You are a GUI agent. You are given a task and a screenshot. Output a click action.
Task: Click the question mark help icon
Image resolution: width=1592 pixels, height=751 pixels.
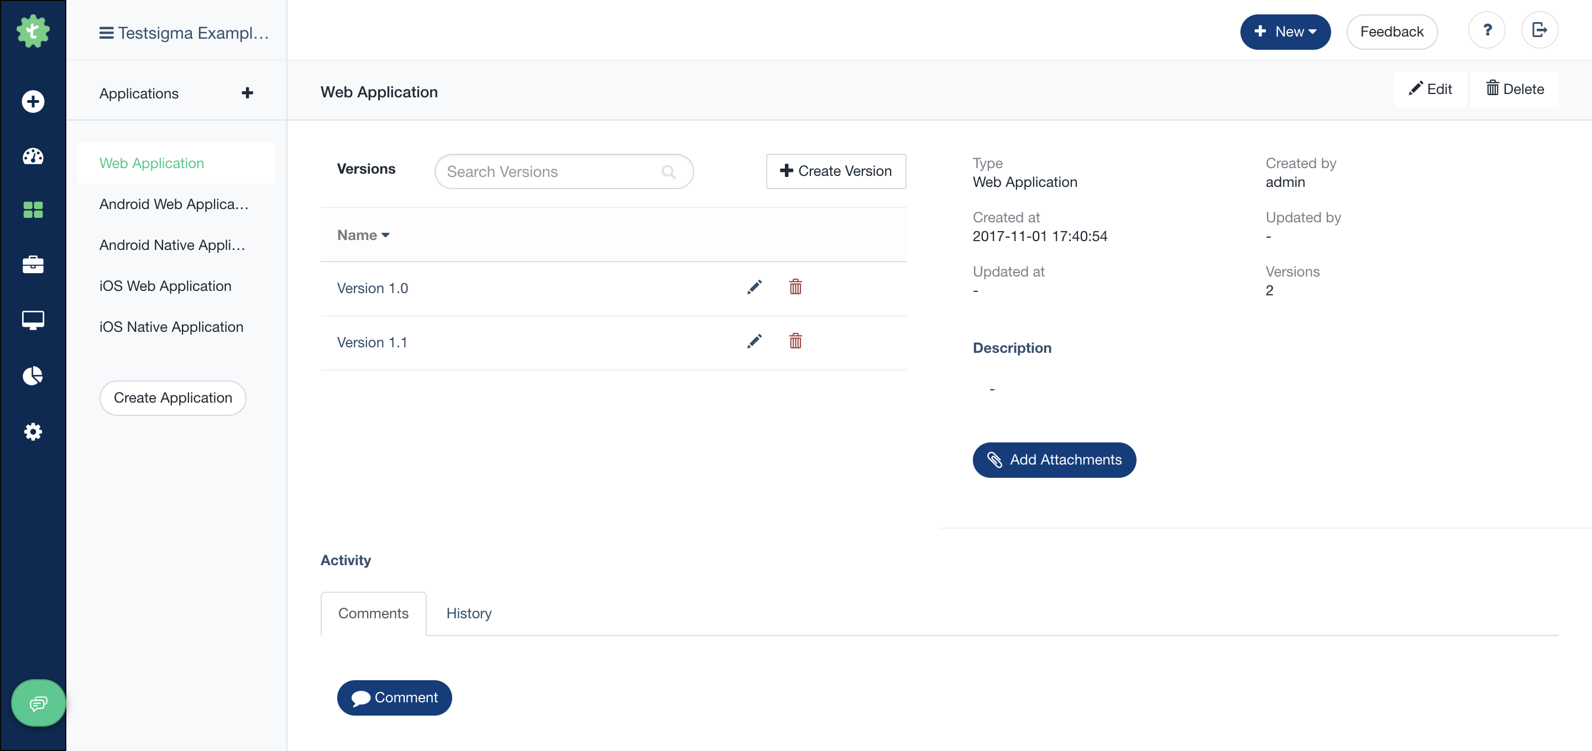[x=1486, y=30]
